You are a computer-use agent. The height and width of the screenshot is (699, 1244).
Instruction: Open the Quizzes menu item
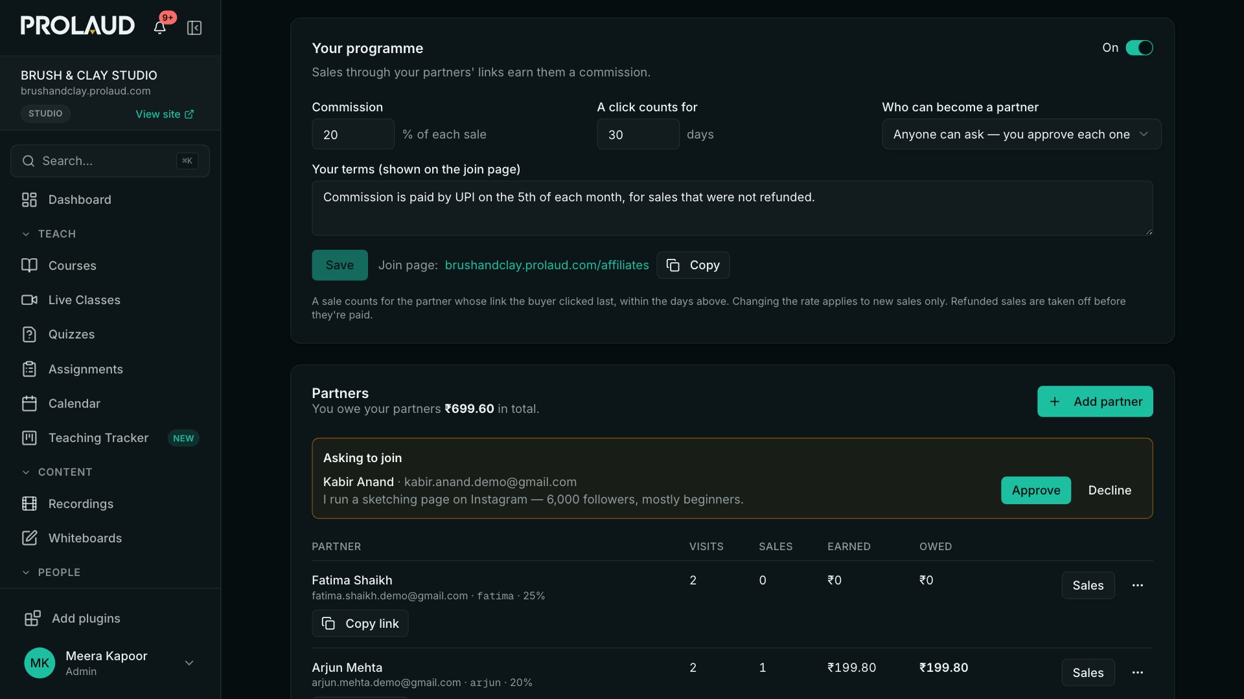[x=110, y=335]
